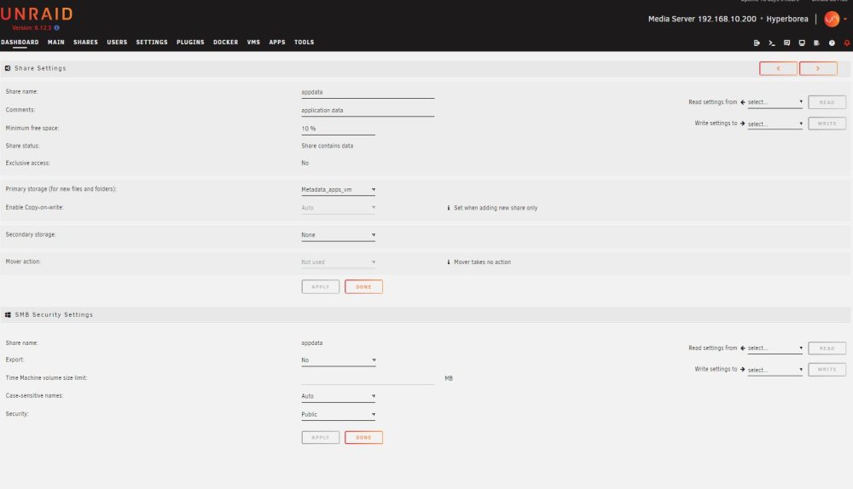Go to previous share with left arrow button
This screenshot has height=489, width=853.
(x=779, y=68)
